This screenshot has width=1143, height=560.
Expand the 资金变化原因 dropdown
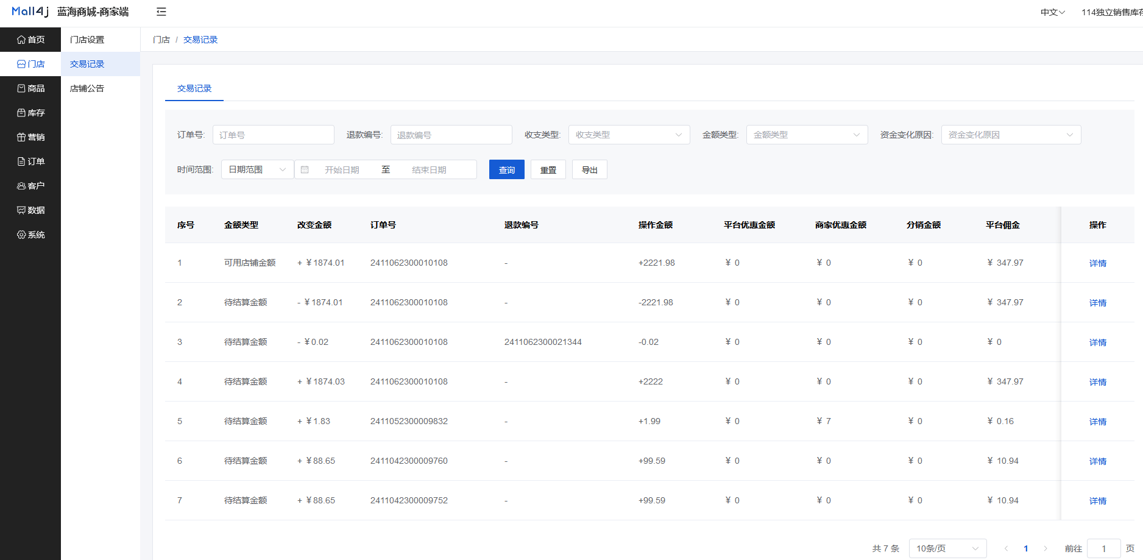coord(1011,135)
